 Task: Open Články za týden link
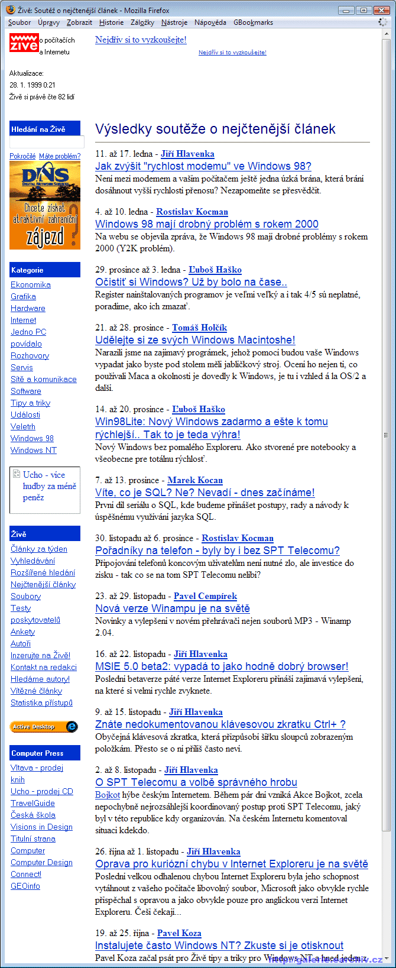pyautogui.click(x=39, y=549)
